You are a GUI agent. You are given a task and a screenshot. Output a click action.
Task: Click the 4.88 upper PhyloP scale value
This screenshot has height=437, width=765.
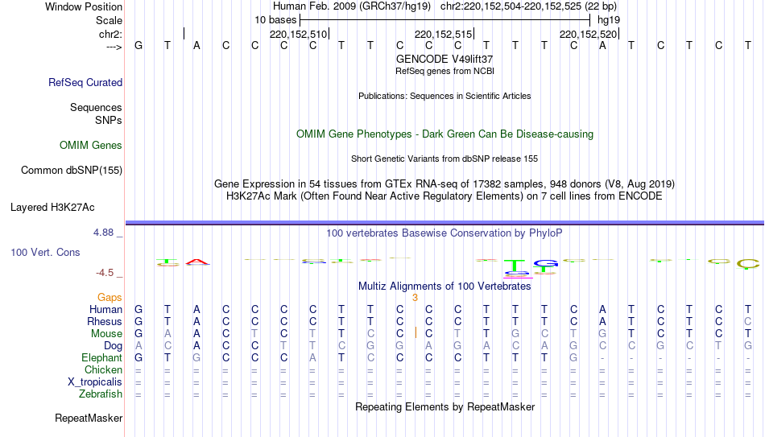103,233
